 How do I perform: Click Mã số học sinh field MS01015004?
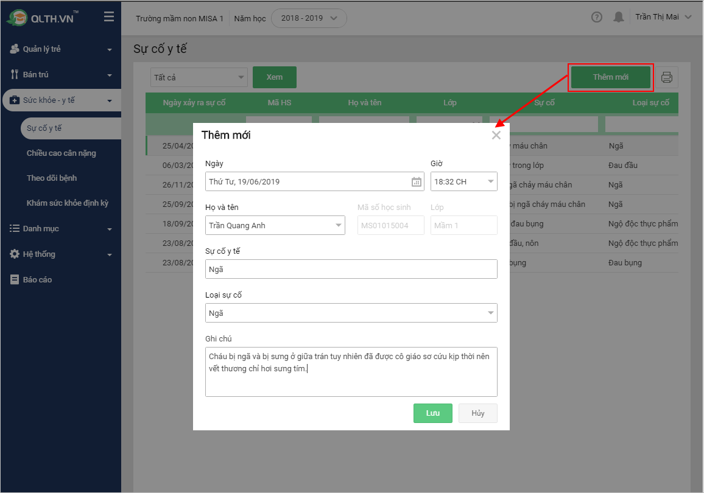click(x=390, y=225)
